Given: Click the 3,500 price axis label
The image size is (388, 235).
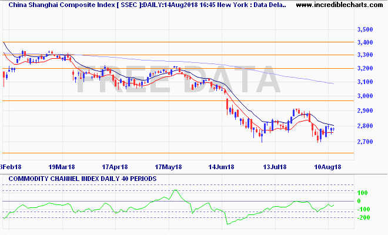Looking at the screenshot, I should (365, 29).
